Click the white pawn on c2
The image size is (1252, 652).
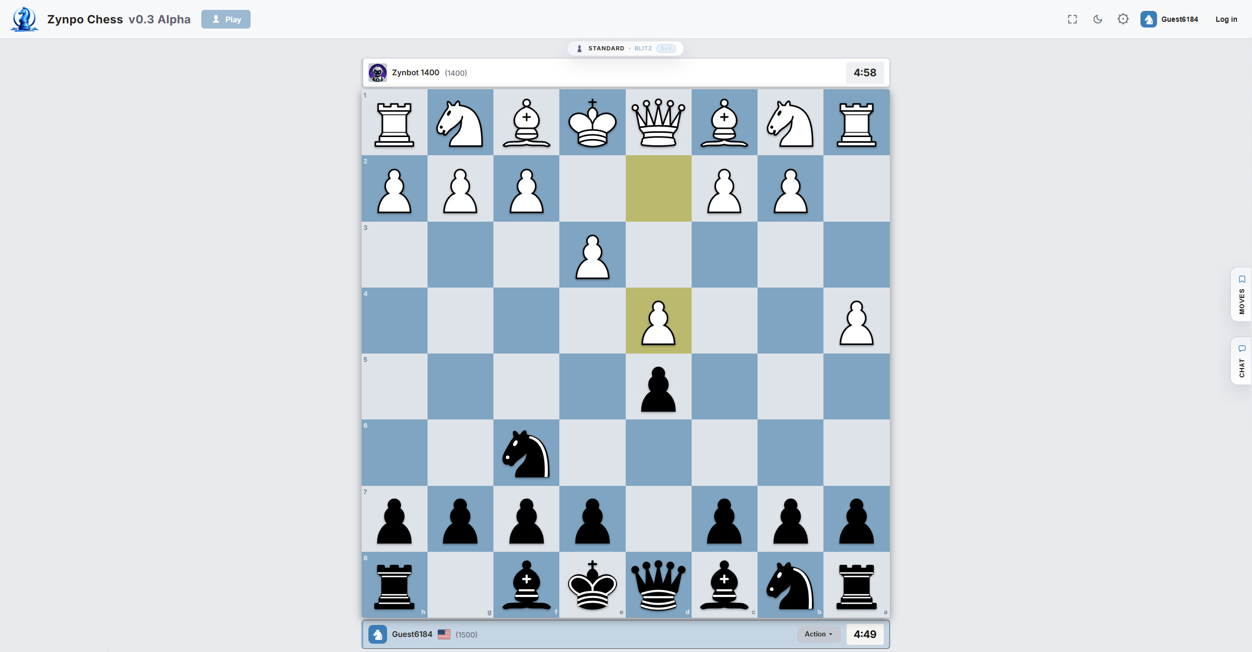tap(724, 188)
